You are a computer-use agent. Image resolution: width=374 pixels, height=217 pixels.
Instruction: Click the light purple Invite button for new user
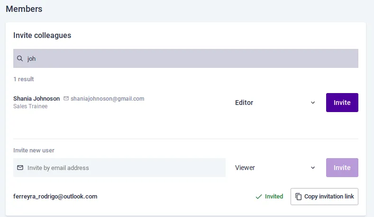(x=342, y=168)
